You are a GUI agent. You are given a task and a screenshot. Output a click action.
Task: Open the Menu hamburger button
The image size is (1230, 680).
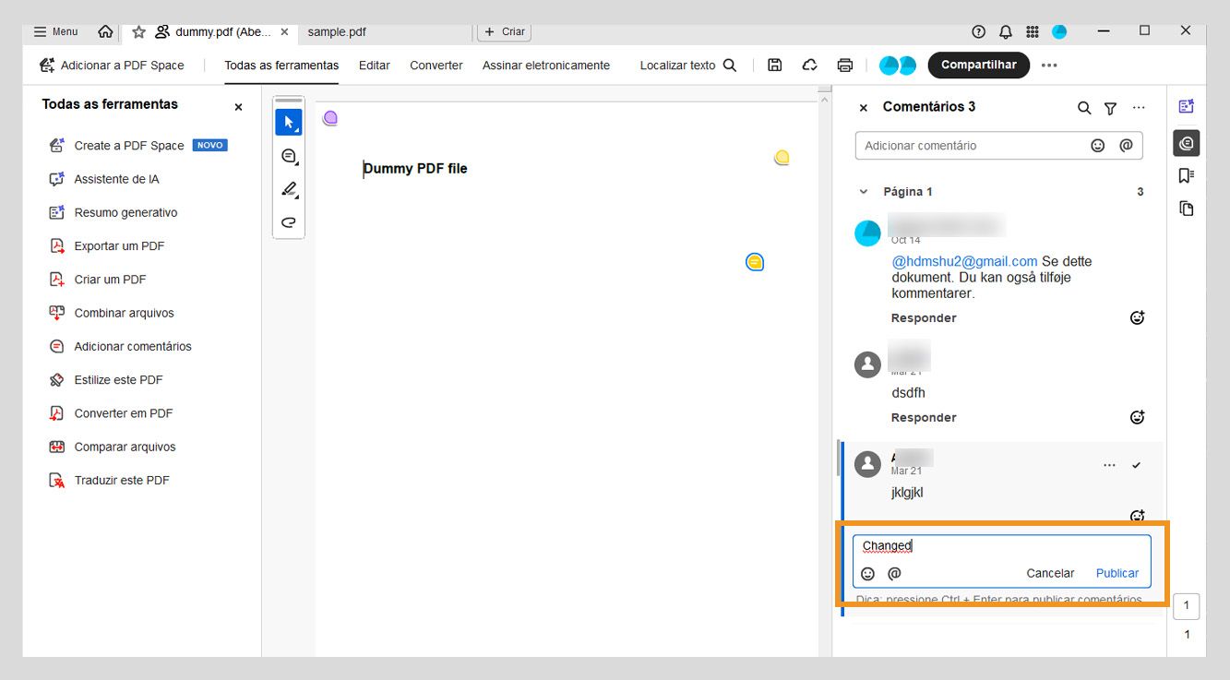(x=55, y=31)
